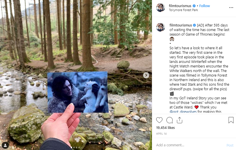This screenshot has width=236, height=150.
Task: Open comments via the speech bubble icon
Action: [170, 120]
